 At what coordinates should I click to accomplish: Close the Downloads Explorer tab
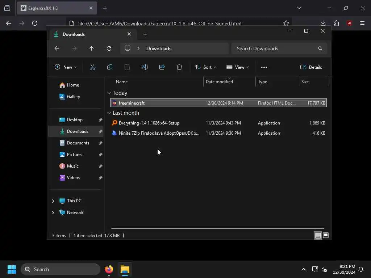coord(129,34)
